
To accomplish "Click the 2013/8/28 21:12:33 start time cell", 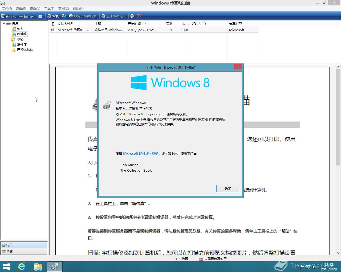I will tap(143, 30).
